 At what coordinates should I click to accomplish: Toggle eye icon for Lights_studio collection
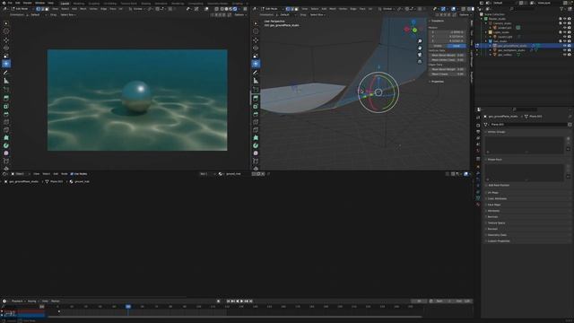(x=564, y=32)
